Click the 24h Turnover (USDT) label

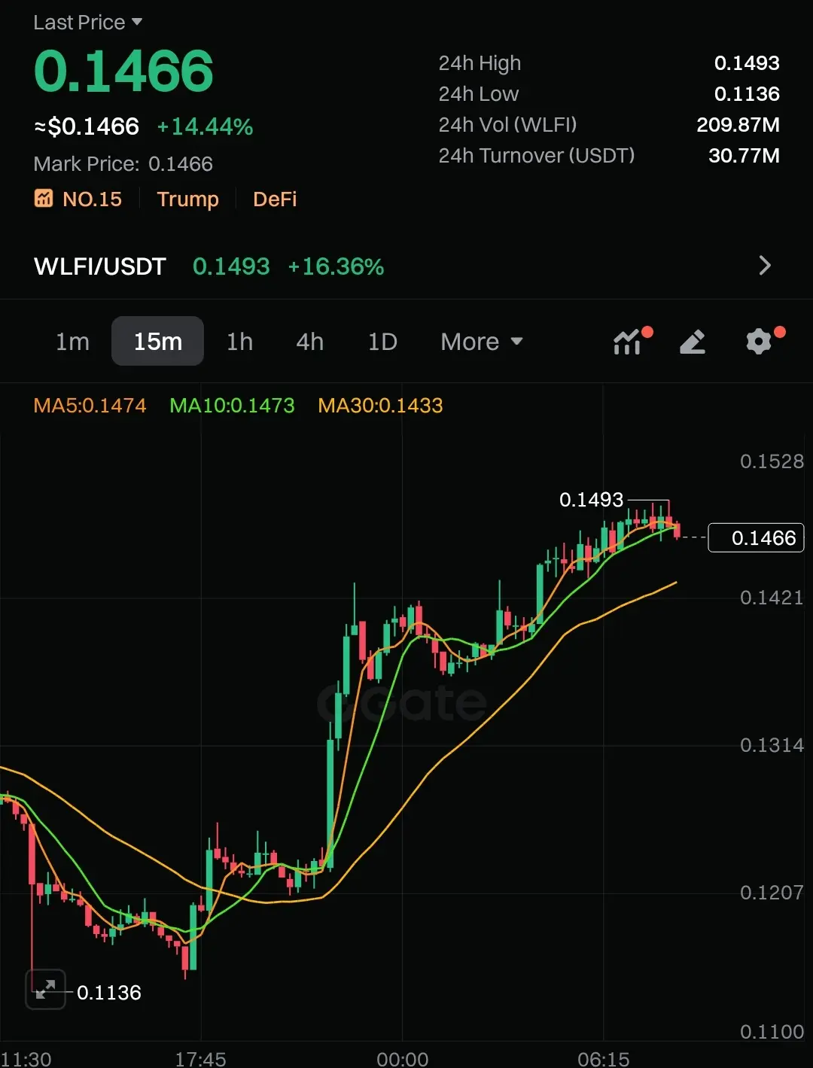pyautogui.click(x=537, y=156)
